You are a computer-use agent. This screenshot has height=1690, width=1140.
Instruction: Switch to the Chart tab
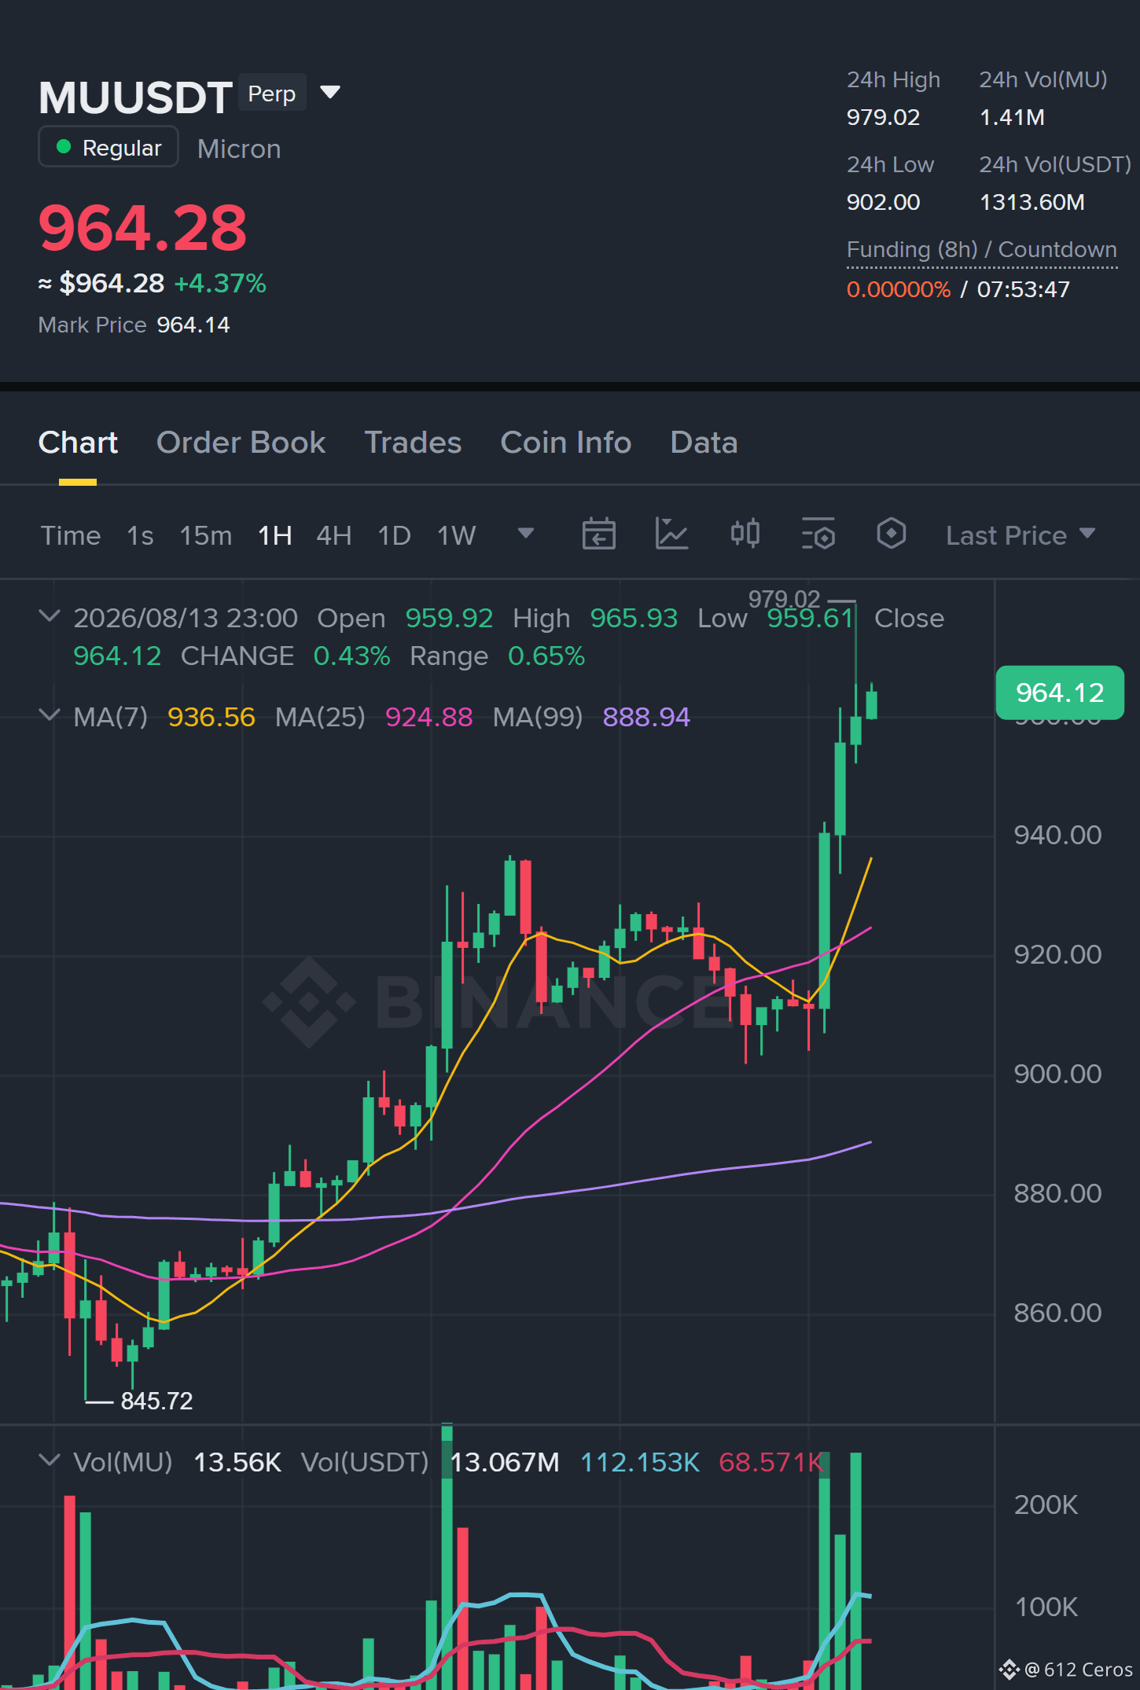(78, 443)
